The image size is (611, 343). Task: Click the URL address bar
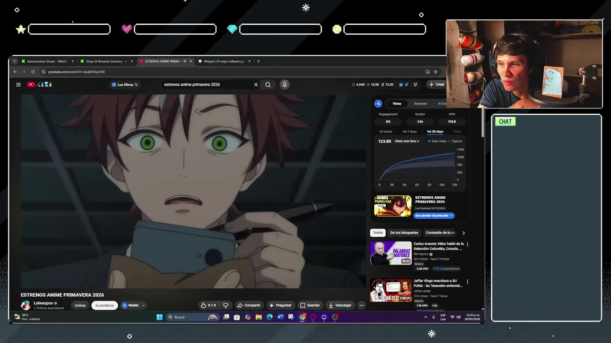coord(229,72)
